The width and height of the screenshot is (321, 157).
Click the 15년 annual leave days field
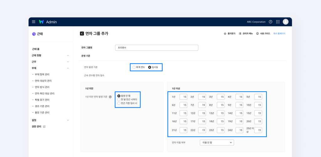258,113
